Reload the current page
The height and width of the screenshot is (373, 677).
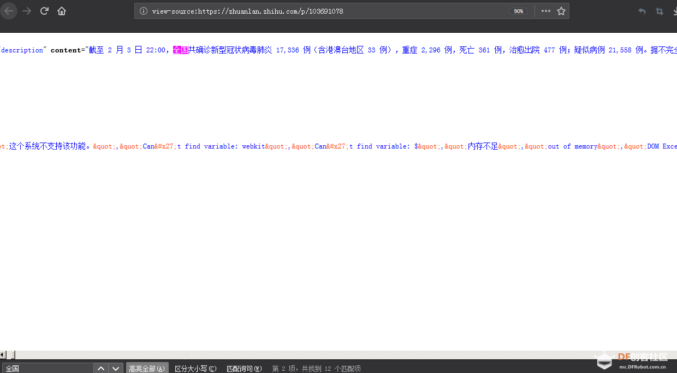pyautogui.click(x=45, y=11)
